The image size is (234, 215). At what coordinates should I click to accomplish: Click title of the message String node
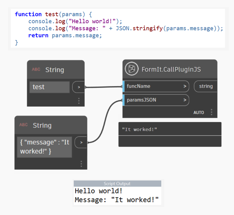pyautogui.click(x=42, y=125)
